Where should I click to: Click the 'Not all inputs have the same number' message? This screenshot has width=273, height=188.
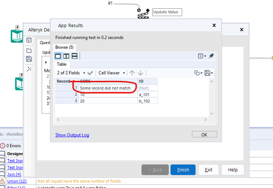coord(79,181)
